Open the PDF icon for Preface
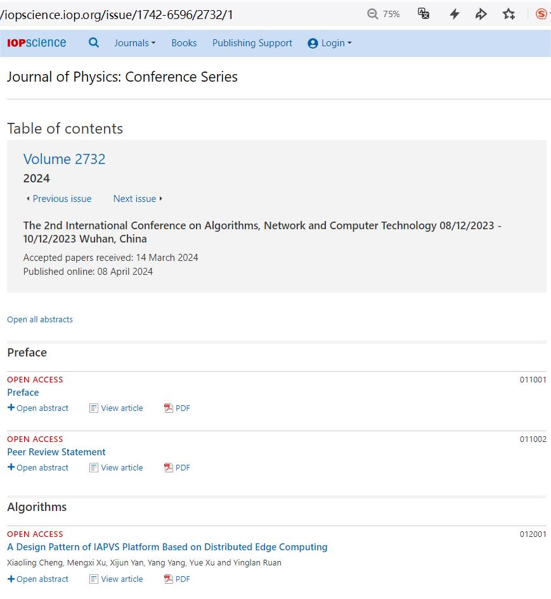The width and height of the screenshot is (551, 599). (169, 408)
